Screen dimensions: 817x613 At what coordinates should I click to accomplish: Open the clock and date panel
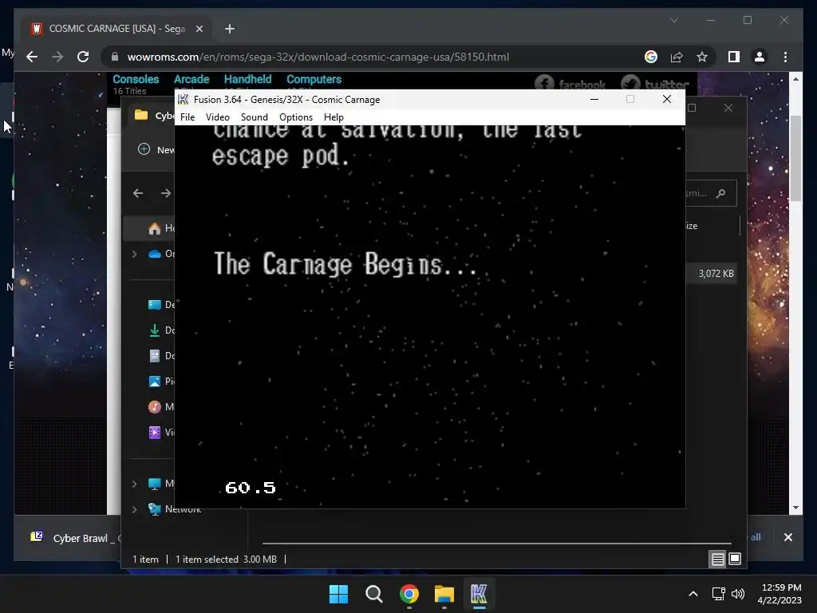pyautogui.click(x=780, y=594)
